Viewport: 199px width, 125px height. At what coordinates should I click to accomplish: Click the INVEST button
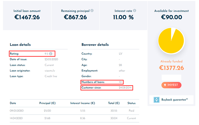[x=171, y=85]
